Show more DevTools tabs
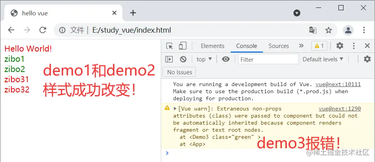Screen dimensions: 375x162 [301, 46]
